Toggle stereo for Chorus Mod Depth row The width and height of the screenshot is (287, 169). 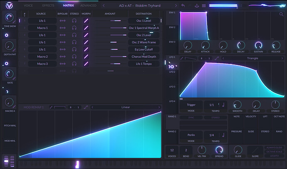pyautogui.click(x=74, y=57)
